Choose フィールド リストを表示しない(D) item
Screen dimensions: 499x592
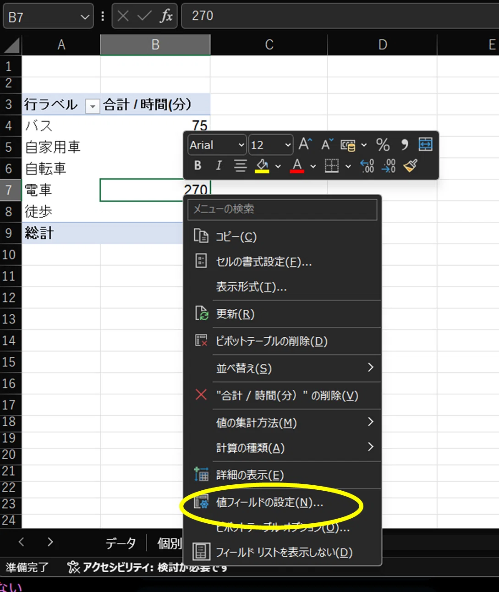(x=282, y=552)
